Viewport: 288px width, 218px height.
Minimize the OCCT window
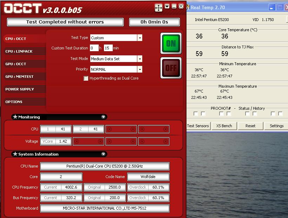tap(174, 7)
